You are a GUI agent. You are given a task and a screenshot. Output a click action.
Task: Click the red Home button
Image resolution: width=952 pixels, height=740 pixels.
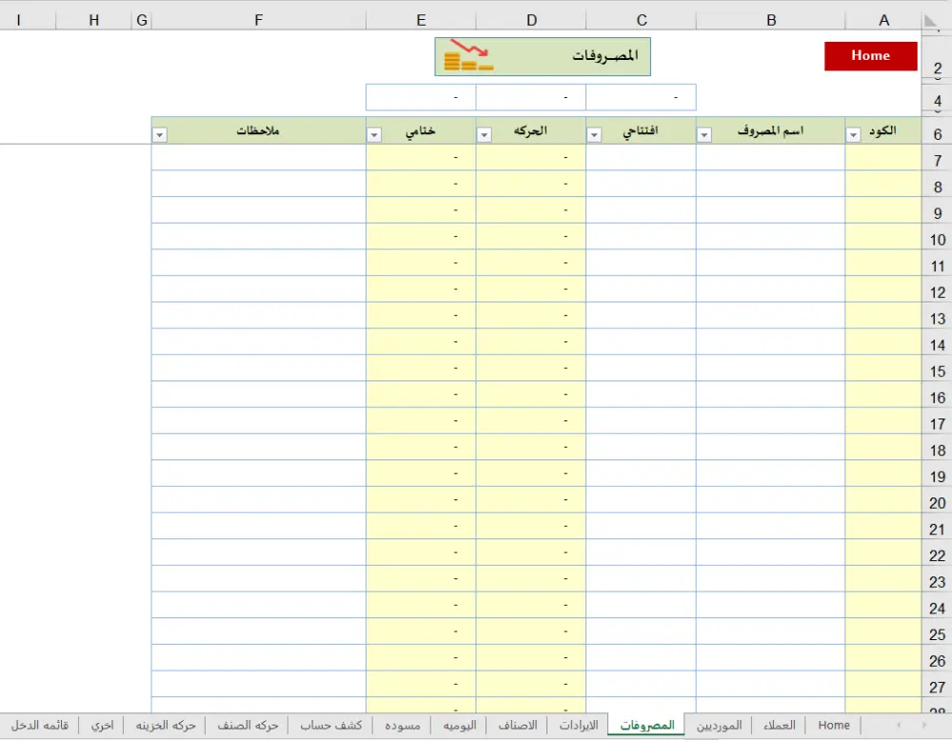[870, 56]
